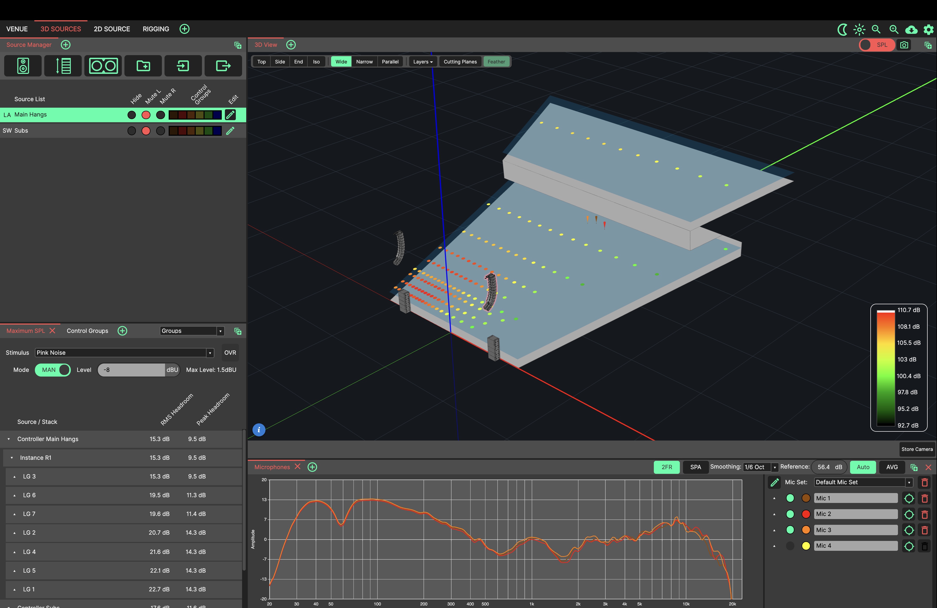
Task: Zoom out using magnifier icon
Action: coord(876,29)
